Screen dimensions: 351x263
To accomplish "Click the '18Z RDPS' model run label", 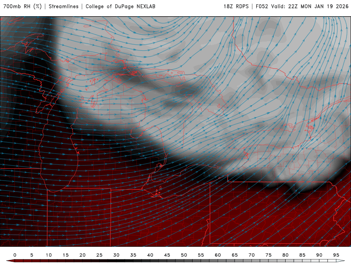I will pyautogui.click(x=236, y=6).
